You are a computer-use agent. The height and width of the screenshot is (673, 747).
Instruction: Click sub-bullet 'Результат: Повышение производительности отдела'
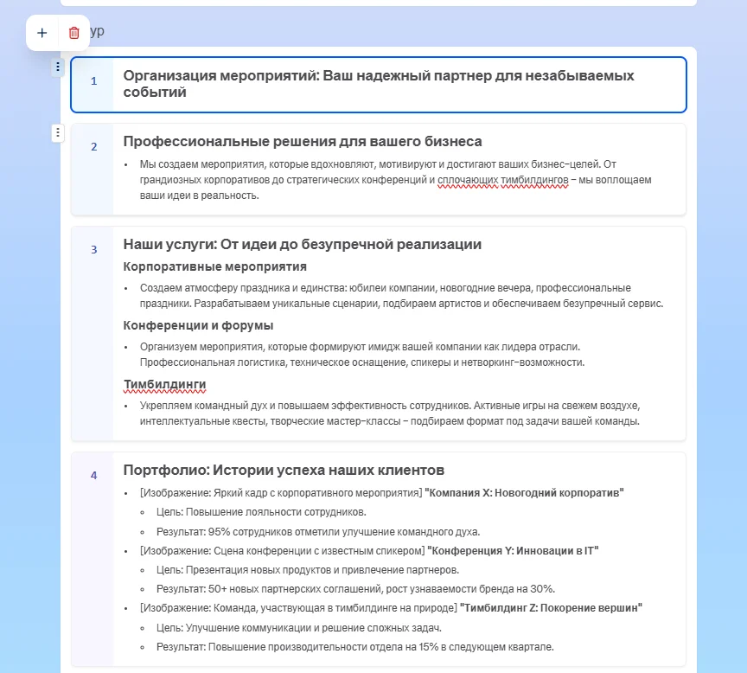pos(355,647)
